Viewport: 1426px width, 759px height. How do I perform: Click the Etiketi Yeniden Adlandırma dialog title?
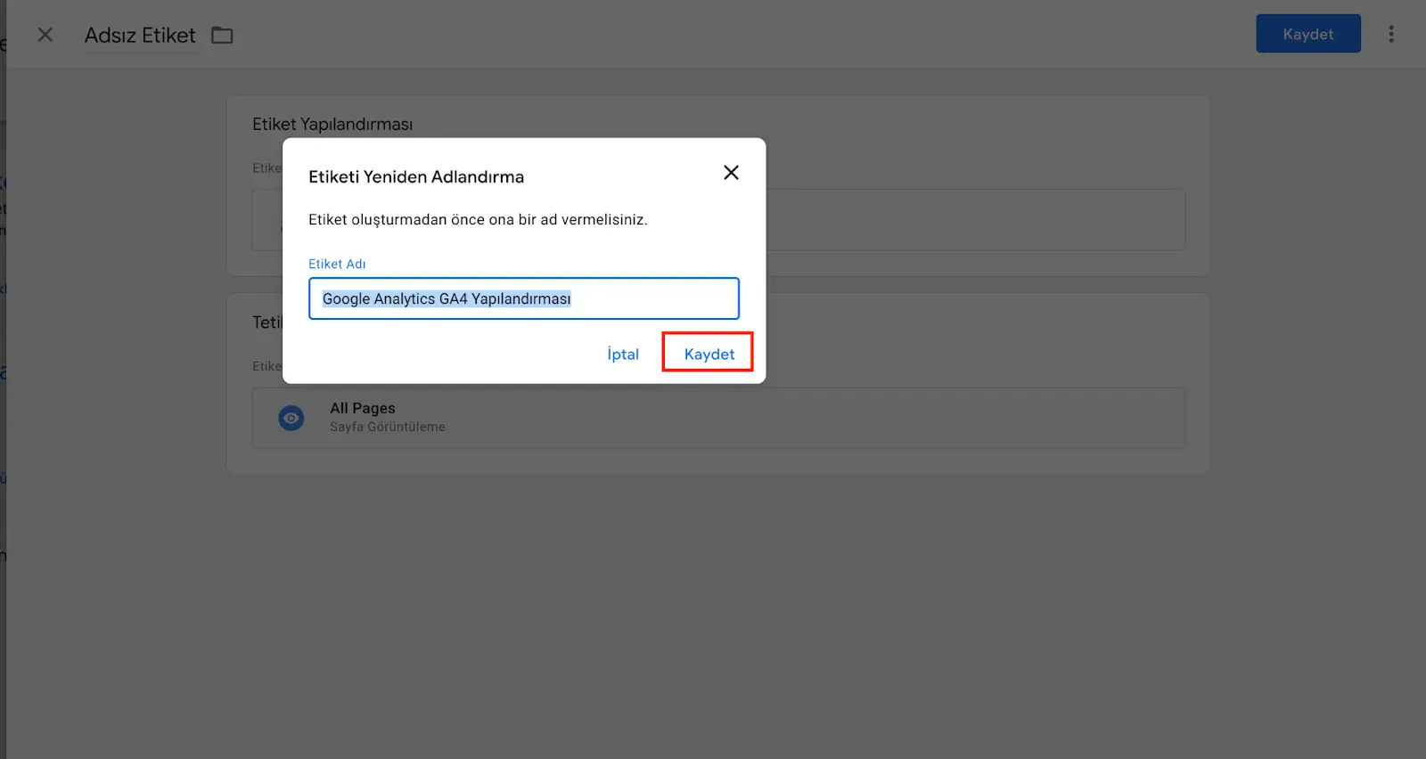pyautogui.click(x=416, y=176)
